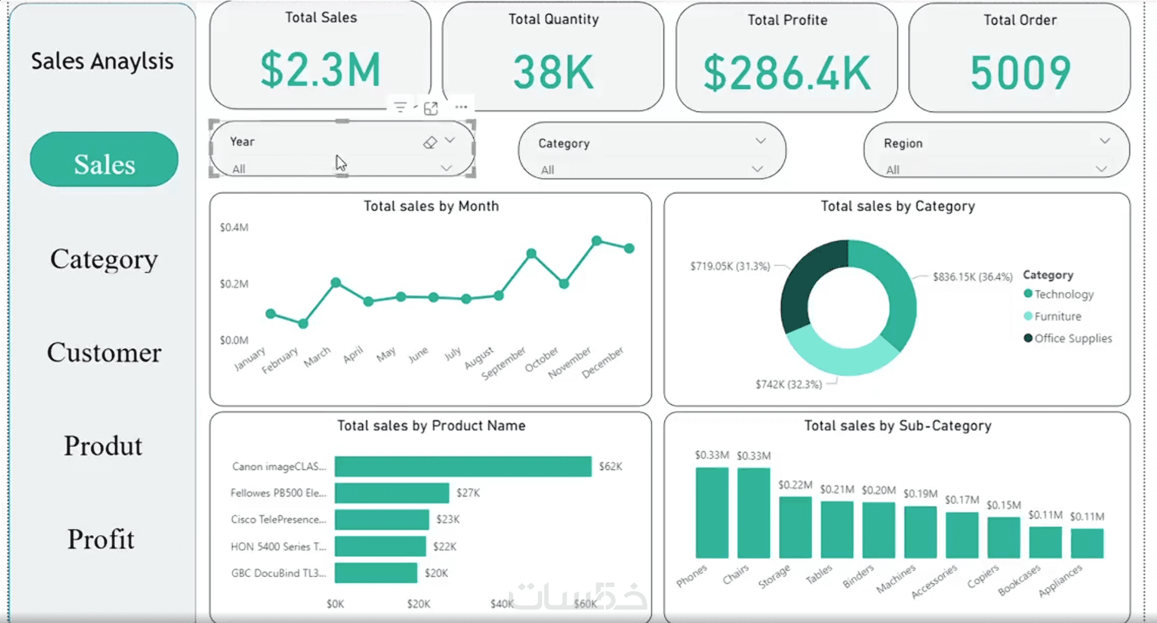Collapse the Category slicer header chevron

(761, 141)
